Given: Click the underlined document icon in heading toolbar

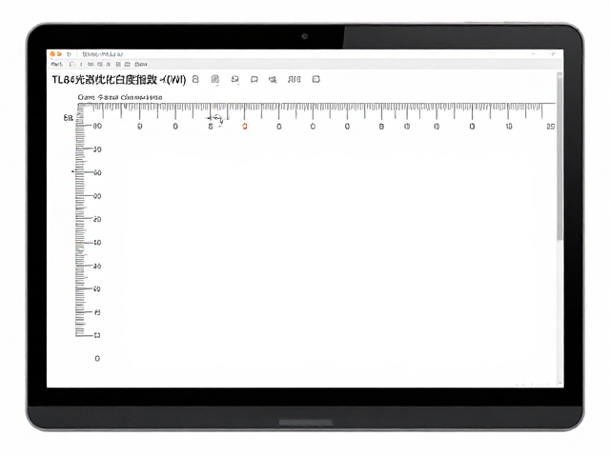Looking at the screenshot, I should coord(214,80).
